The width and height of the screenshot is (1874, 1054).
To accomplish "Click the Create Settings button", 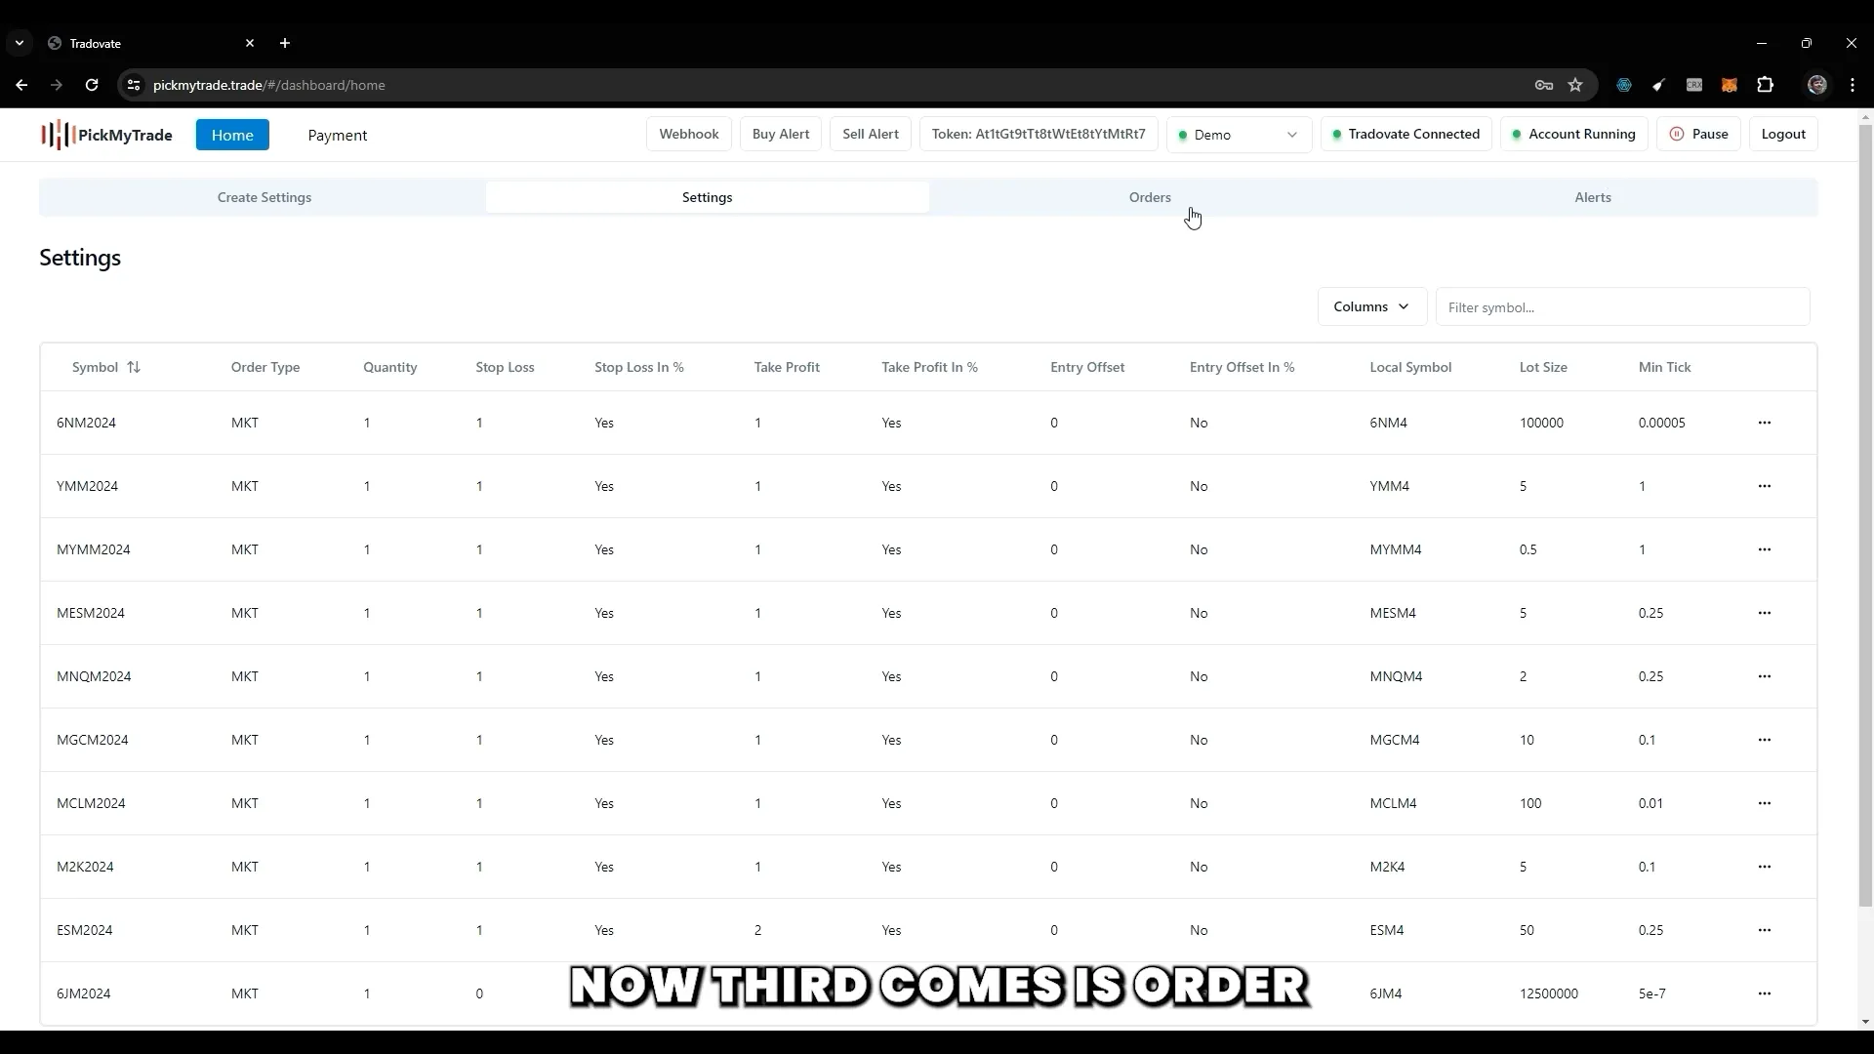I will tap(264, 197).
